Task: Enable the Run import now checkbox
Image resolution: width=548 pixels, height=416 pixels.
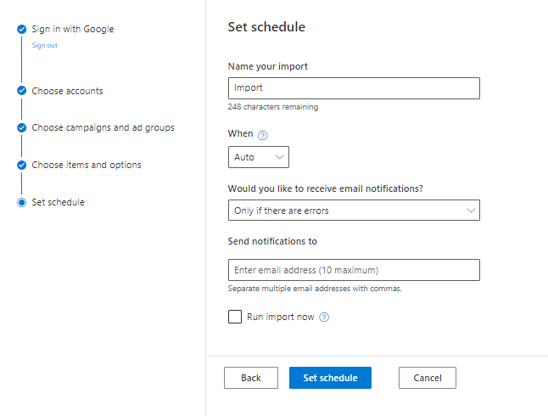Action: [235, 317]
